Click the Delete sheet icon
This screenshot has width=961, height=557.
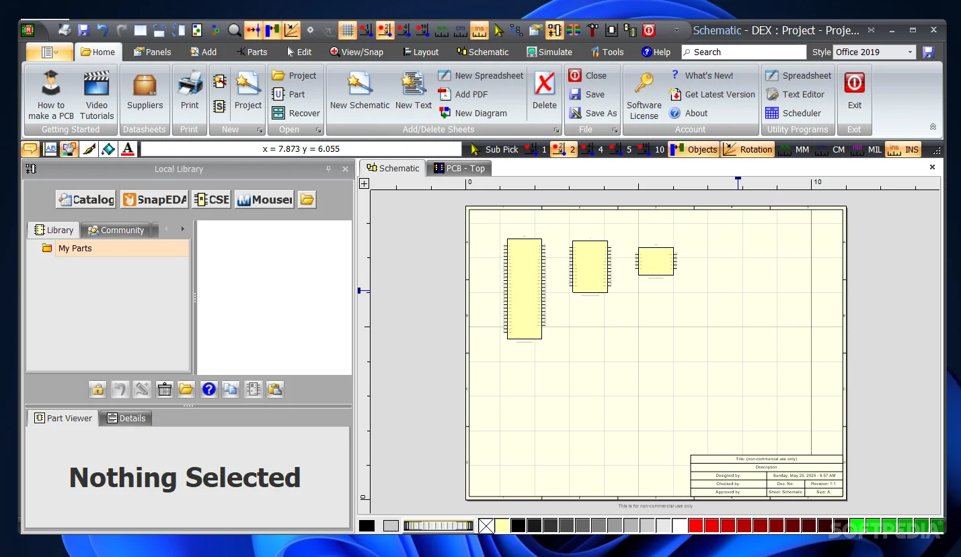[x=544, y=91]
